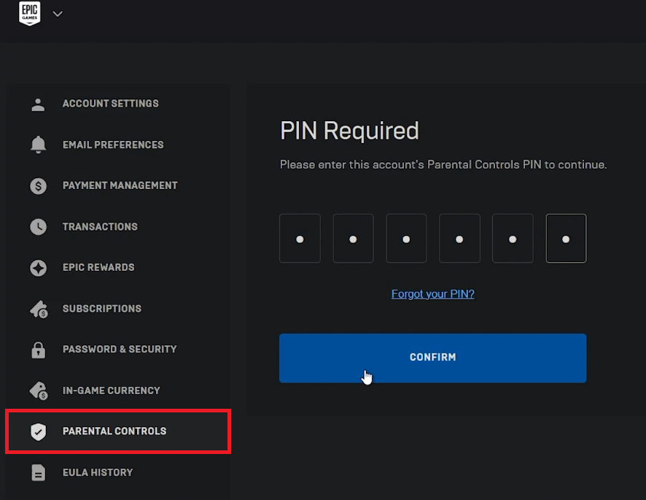Open the In-Game Currency menu item
Image resolution: width=646 pixels, height=500 pixels.
click(x=111, y=391)
